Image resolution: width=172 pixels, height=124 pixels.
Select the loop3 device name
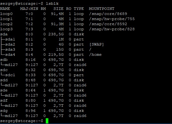click(6, 29)
